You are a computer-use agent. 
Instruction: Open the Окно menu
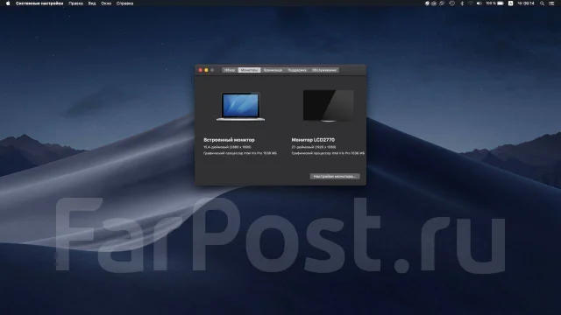click(106, 3)
